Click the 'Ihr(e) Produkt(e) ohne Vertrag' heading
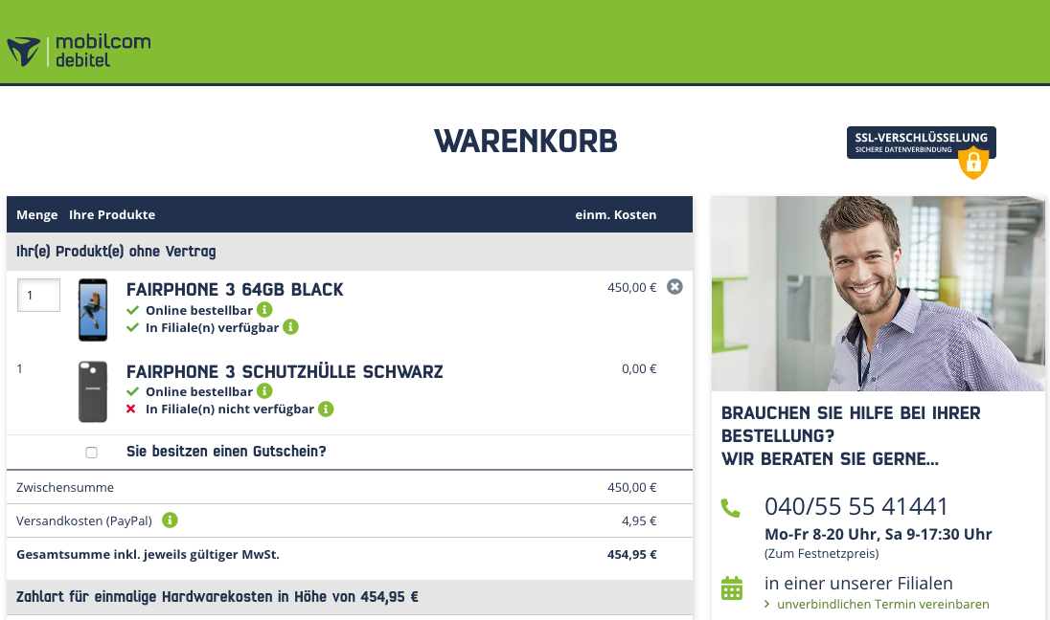 (116, 252)
